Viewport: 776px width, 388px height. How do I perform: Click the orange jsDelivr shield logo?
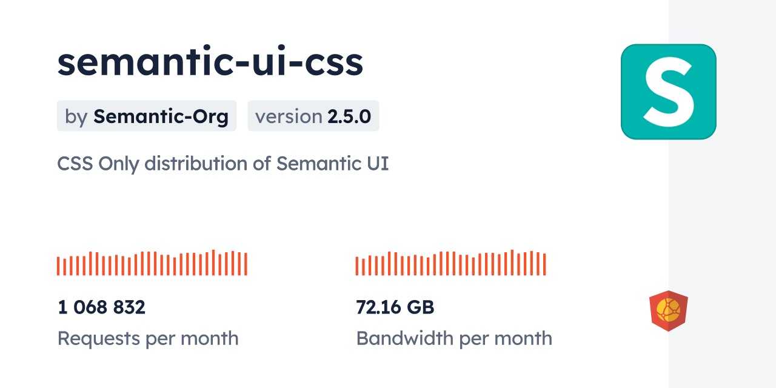pos(668,310)
